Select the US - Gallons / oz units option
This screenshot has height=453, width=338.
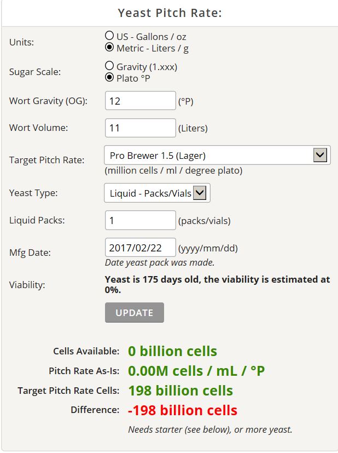(109, 36)
